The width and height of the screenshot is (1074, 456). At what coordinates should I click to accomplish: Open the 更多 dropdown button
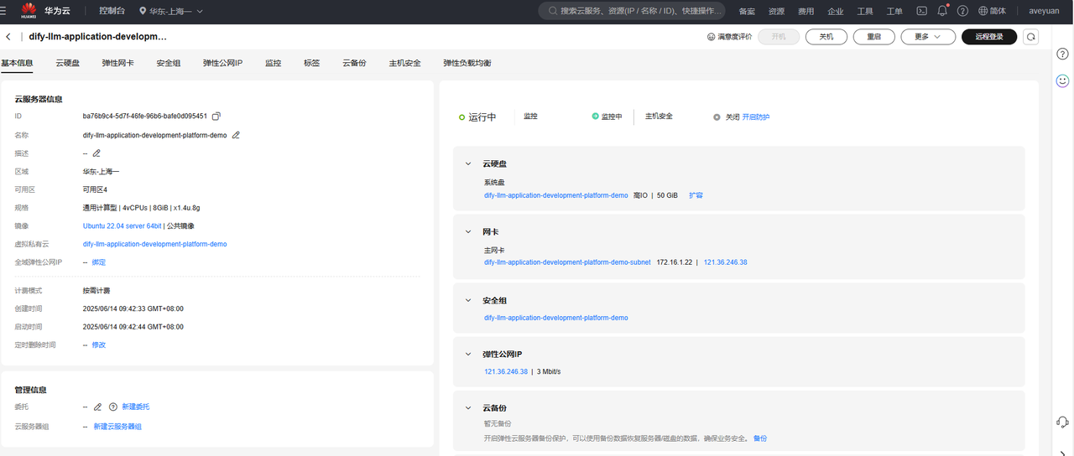pyautogui.click(x=928, y=37)
